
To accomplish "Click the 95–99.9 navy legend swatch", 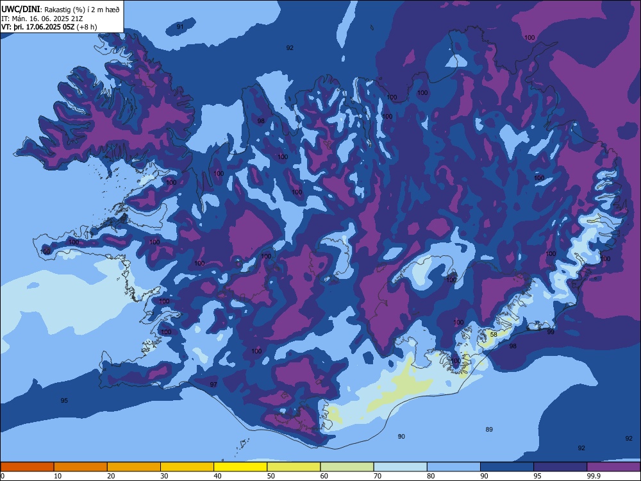I will pyautogui.click(x=560, y=467).
